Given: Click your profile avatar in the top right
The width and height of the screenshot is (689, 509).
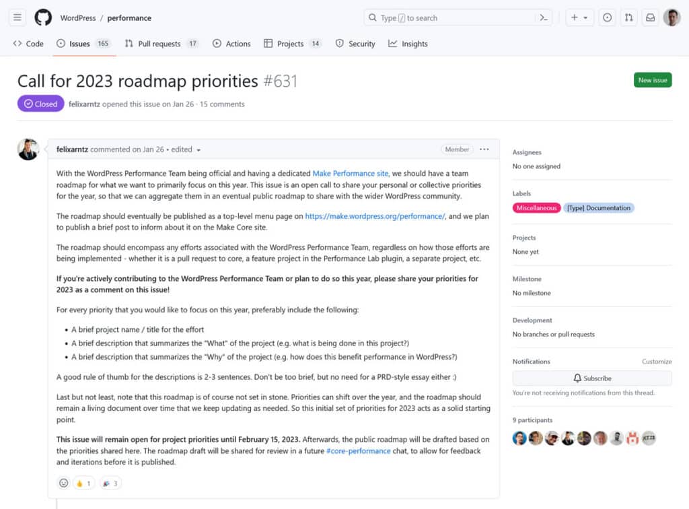Looking at the screenshot, I should coord(672,18).
